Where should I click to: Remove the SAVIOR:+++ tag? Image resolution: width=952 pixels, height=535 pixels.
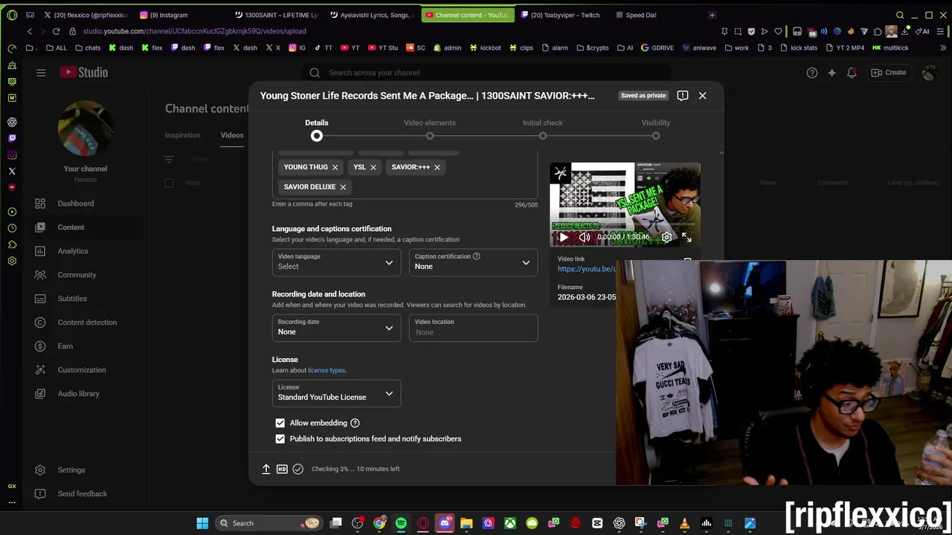(437, 167)
